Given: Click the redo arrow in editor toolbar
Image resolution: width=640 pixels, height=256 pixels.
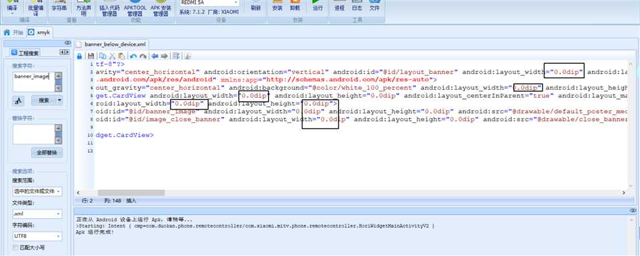Looking at the screenshot, I should point(143,56).
